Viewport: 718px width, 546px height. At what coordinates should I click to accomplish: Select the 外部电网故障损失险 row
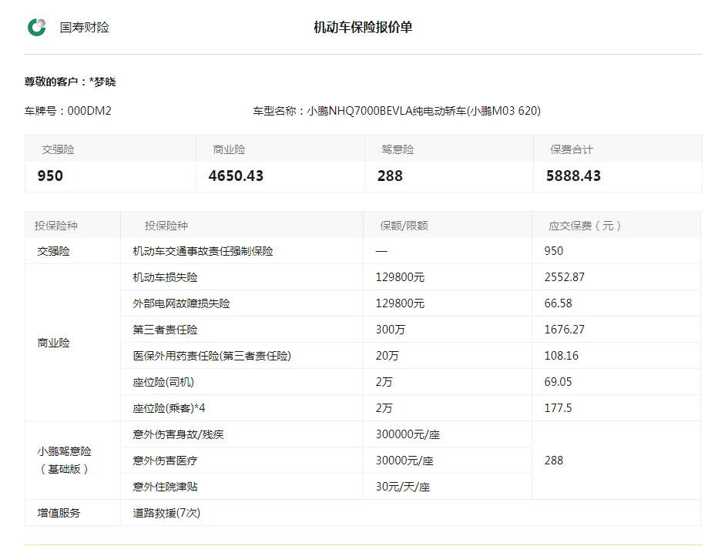tap(181, 303)
